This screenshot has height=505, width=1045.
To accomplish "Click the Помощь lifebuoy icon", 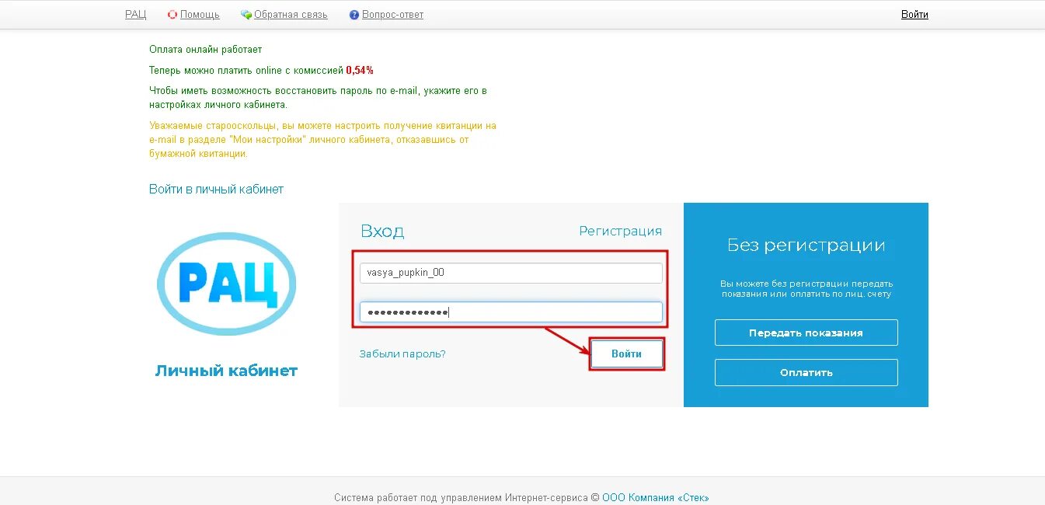I will (x=172, y=15).
